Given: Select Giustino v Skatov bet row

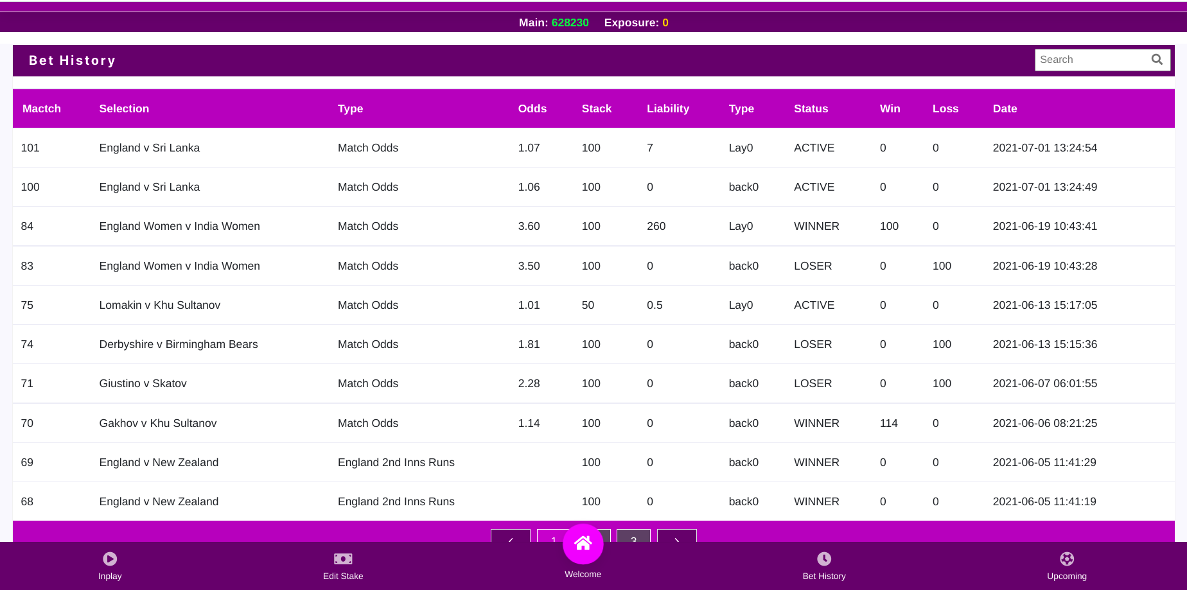Looking at the screenshot, I should tap(593, 383).
